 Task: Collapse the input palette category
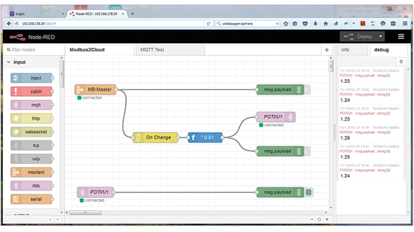click(x=9, y=62)
